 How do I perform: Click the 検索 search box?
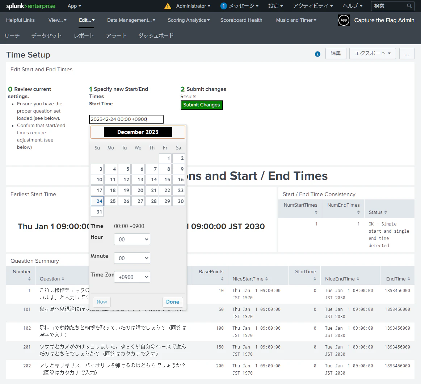point(392,6)
